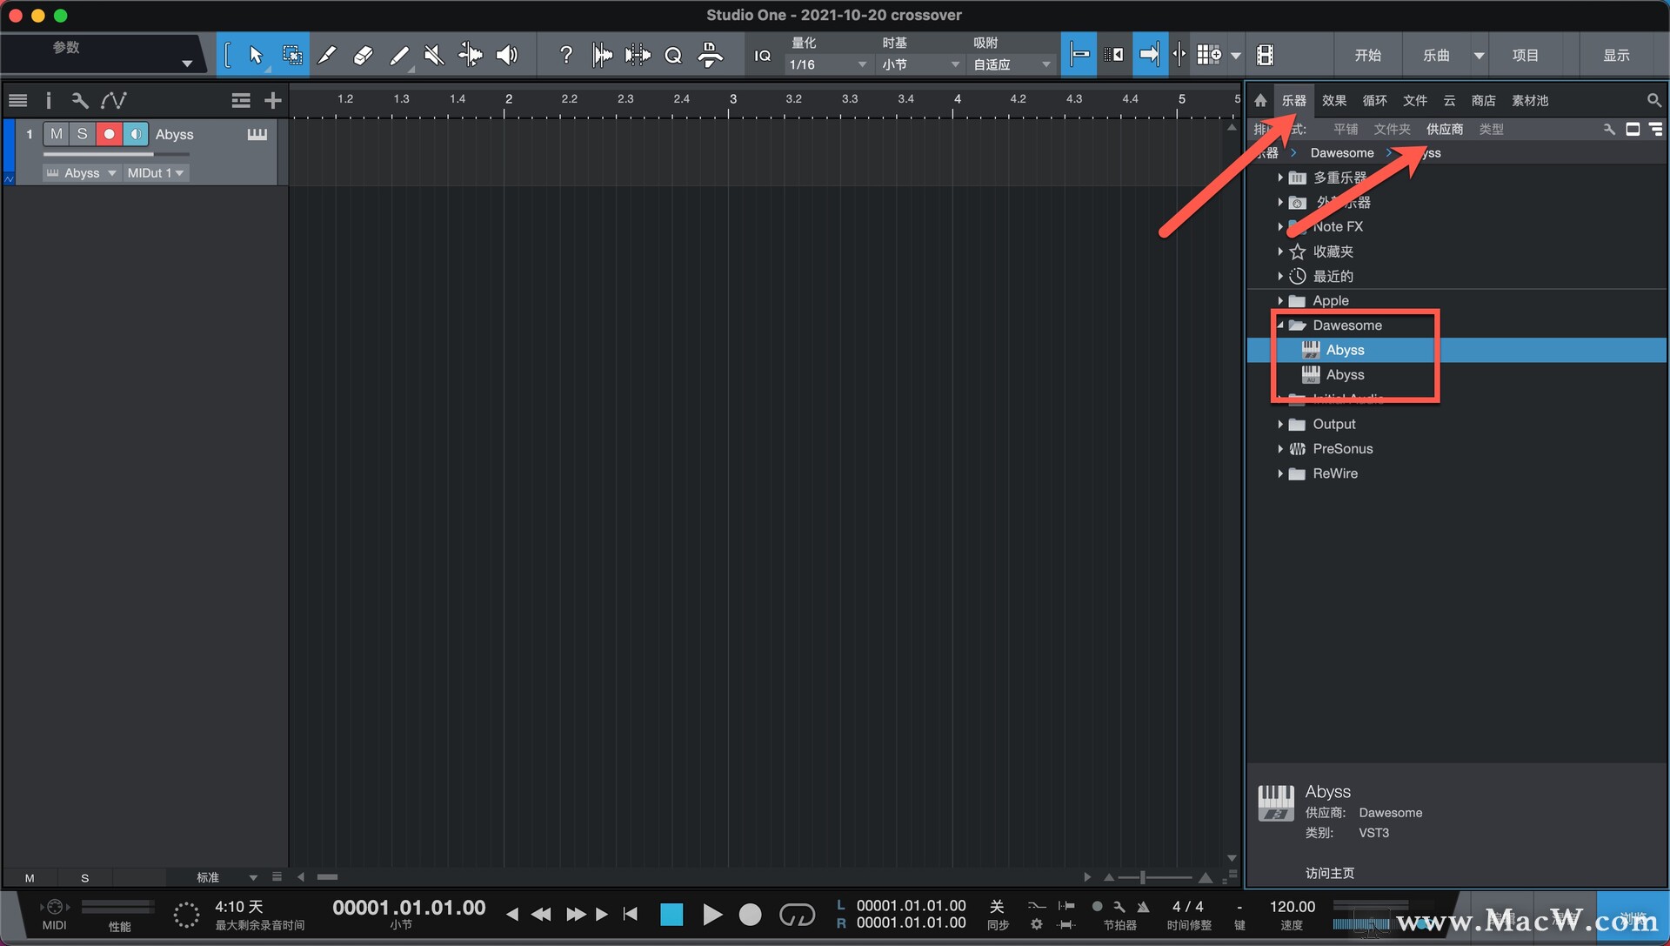Click the 访问主页 visit homepage link
Image resolution: width=1670 pixels, height=946 pixels.
tap(1329, 873)
